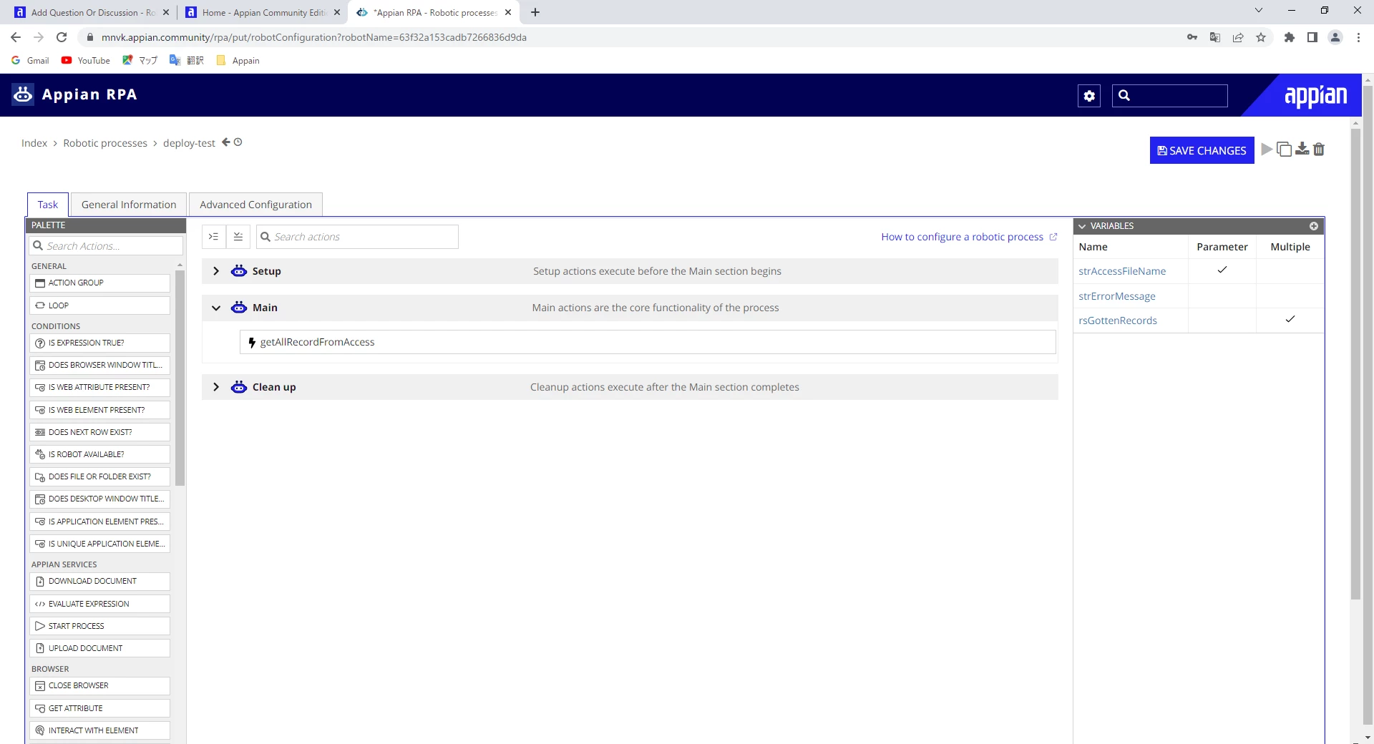Screen dimensions: 1374x744
Task: Open How to configure a robotic process link
Action: [x=963, y=237]
